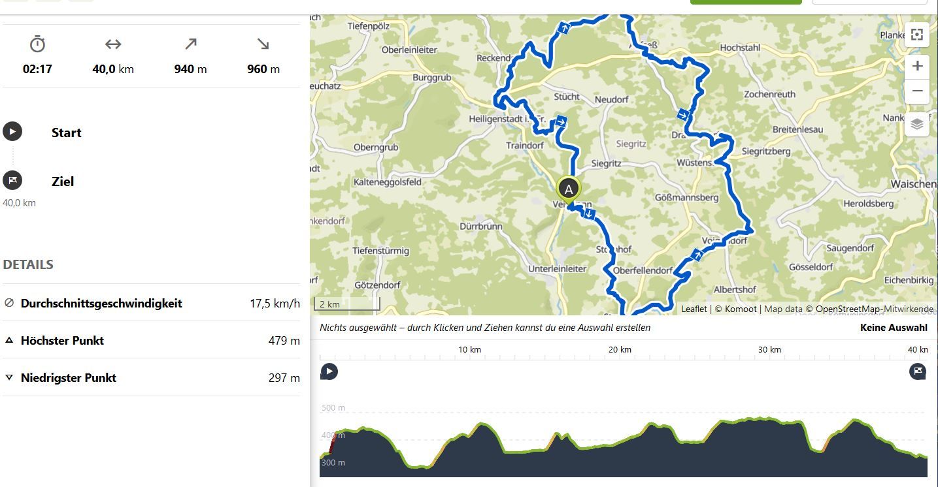The width and height of the screenshot is (938, 487).
Task: Select the waypoint A marker on the map
Action: pos(569,189)
